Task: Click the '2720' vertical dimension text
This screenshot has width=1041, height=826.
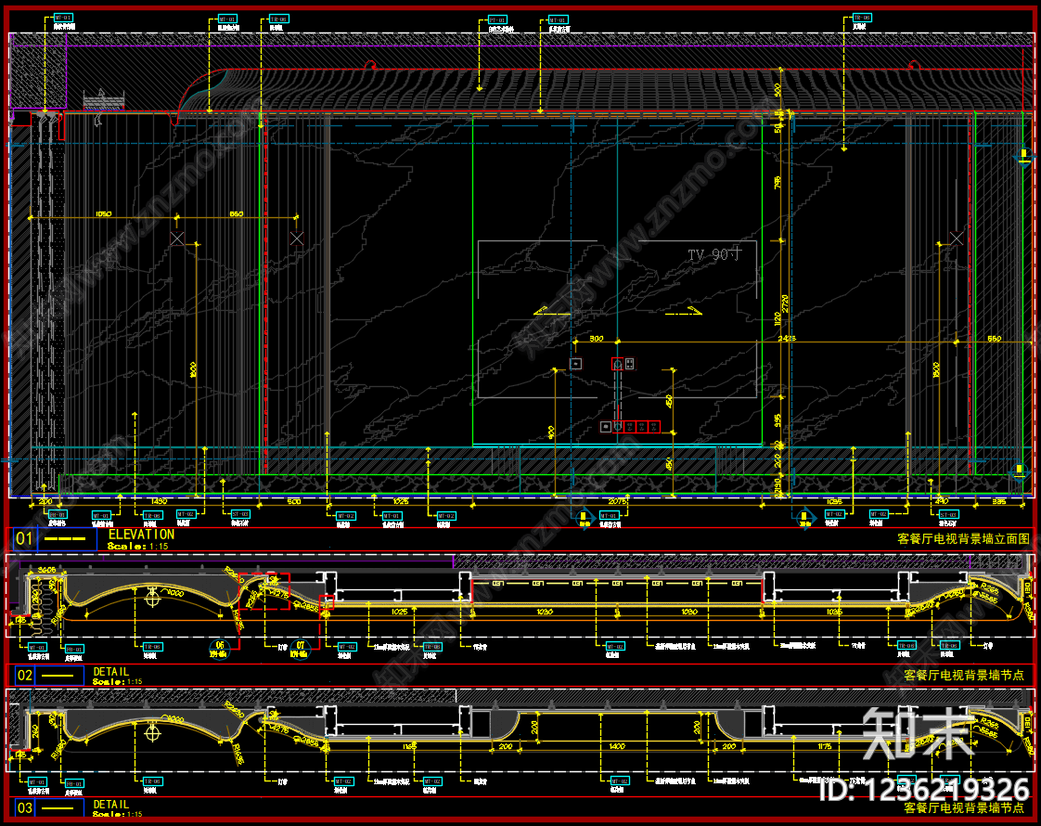Action: coord(785,304)
